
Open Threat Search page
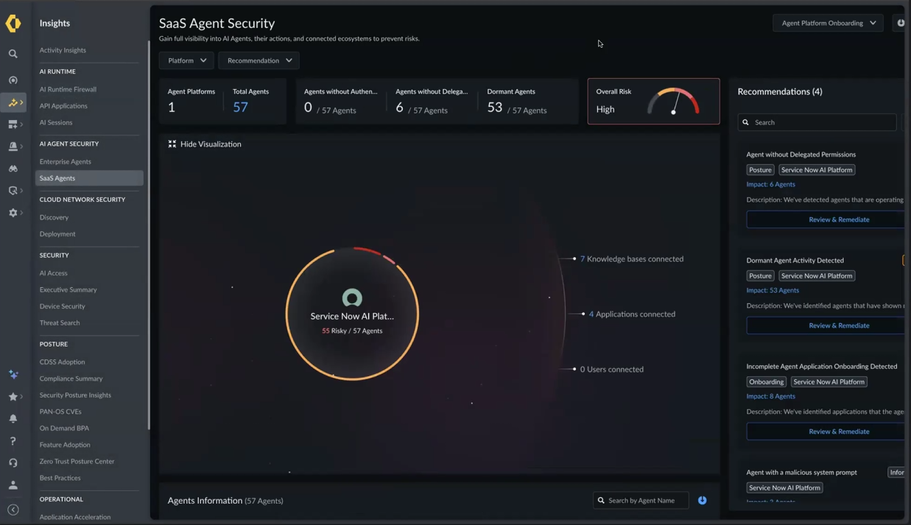(x=60, y=323)
